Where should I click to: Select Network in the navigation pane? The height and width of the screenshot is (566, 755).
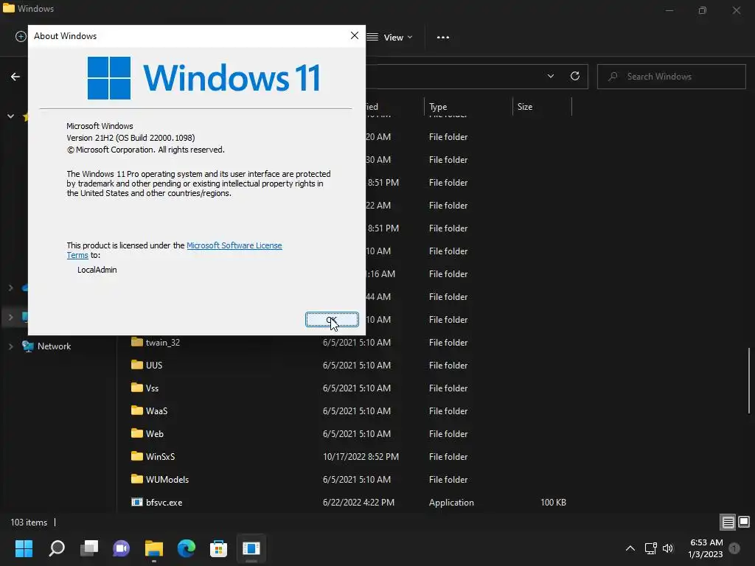pos(54,346)
